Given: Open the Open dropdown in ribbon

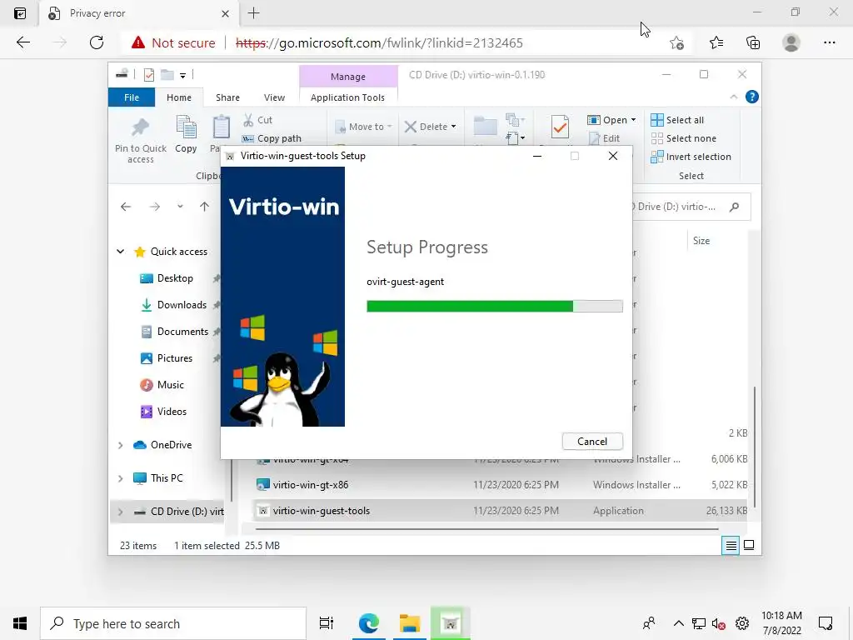Looking at the screenshot, I should point(611,120).
